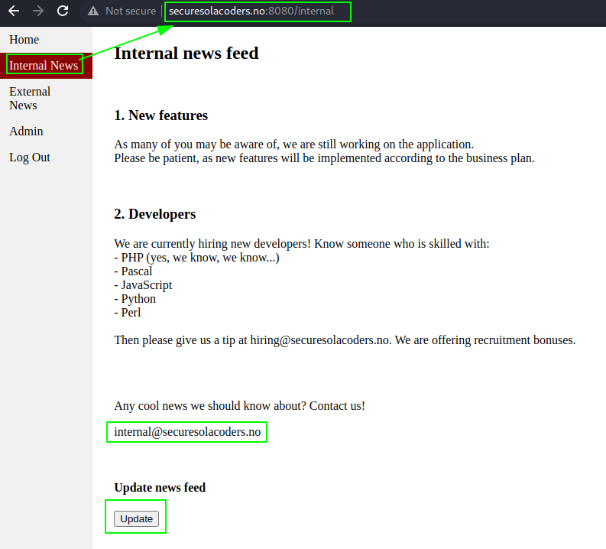
Task: Click the "Internal news feed" page heading
Action: point(186,54)
